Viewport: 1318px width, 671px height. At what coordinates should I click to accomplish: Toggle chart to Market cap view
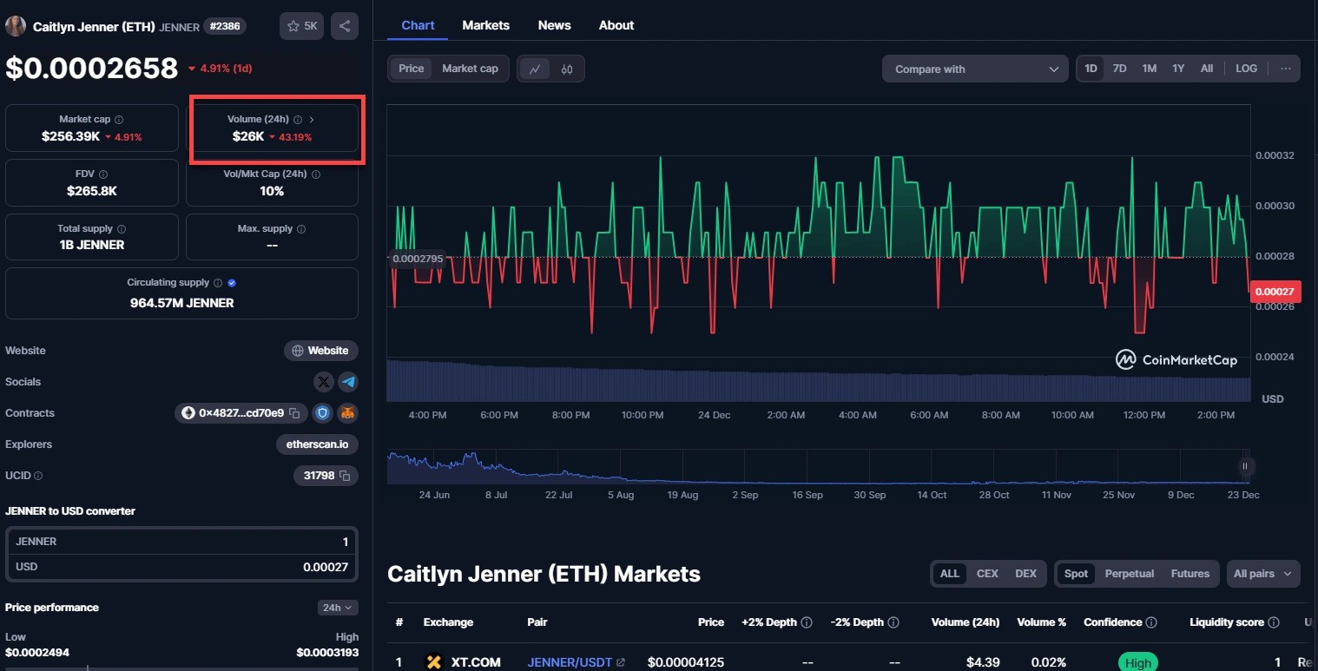point(470,69)
